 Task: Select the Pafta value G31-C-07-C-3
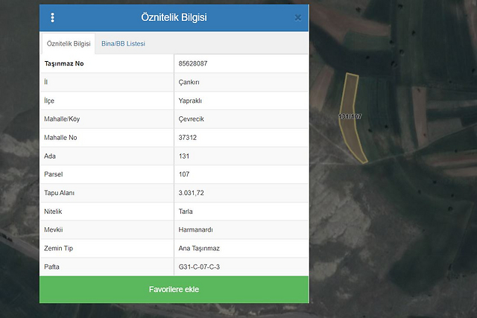pos(199,267)
